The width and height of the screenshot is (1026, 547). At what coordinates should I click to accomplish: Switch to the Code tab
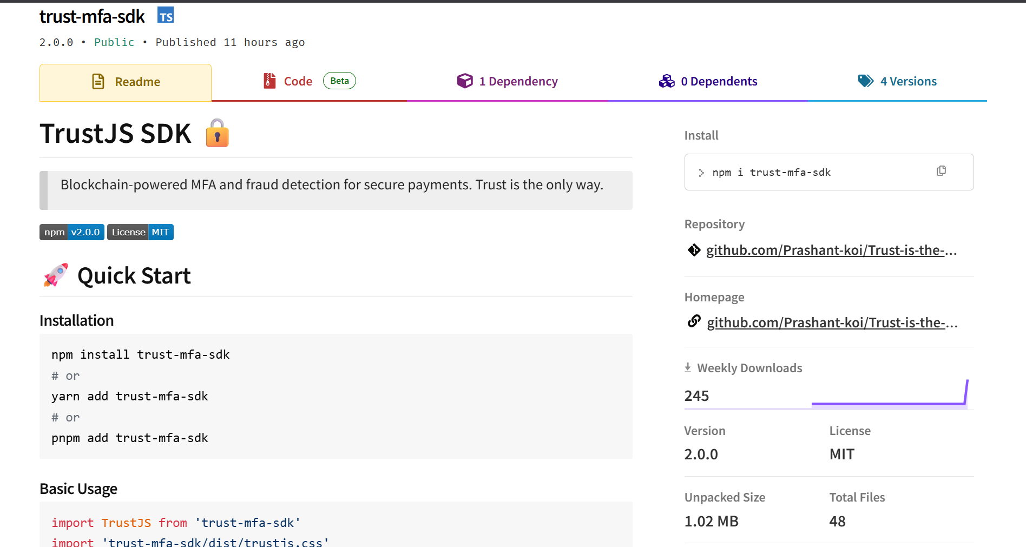coord(309,81)
